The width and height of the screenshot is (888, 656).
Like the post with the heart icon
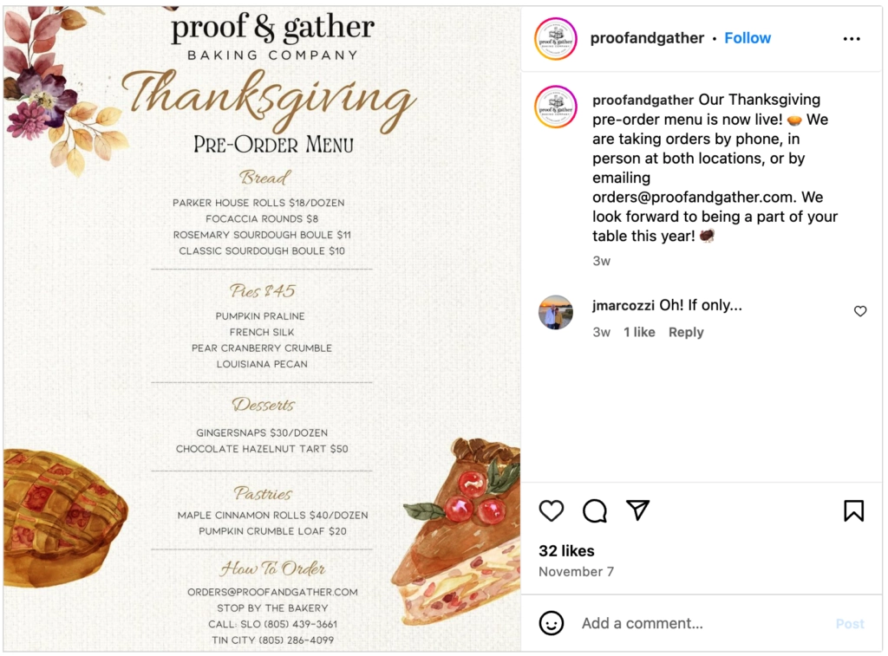pyautogui.click(x=552, y=510)
